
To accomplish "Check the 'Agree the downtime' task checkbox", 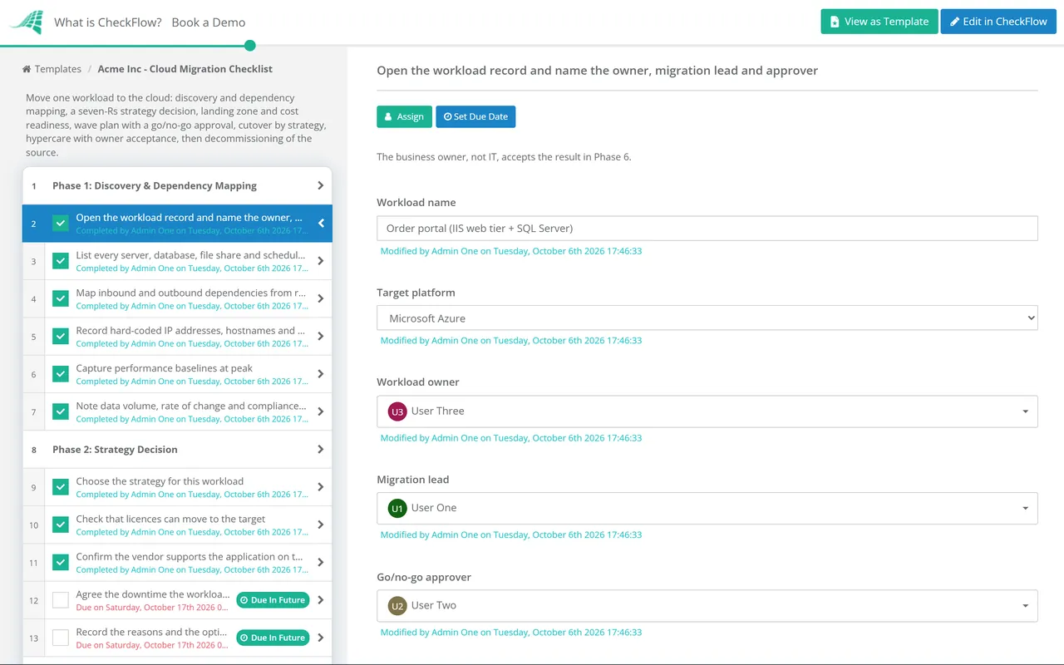I will point(61,600).
